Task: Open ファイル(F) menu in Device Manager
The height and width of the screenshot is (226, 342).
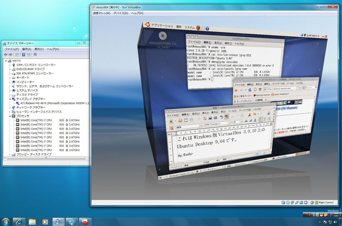Action: (x=12, y=49)
